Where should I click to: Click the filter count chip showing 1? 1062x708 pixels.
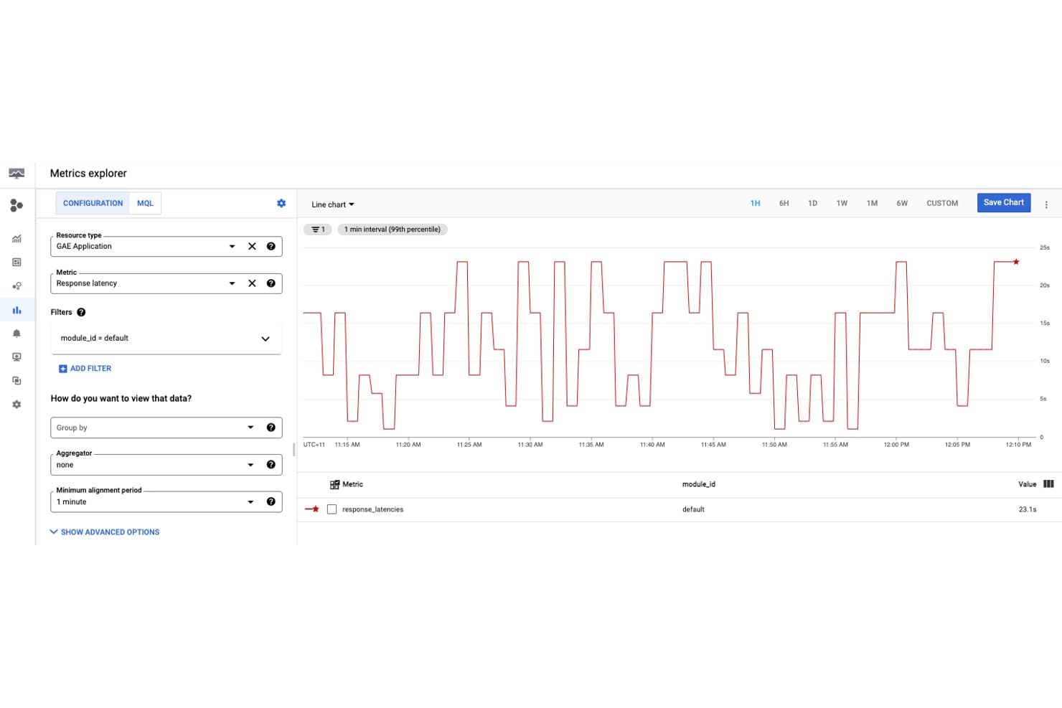[318, 230]
